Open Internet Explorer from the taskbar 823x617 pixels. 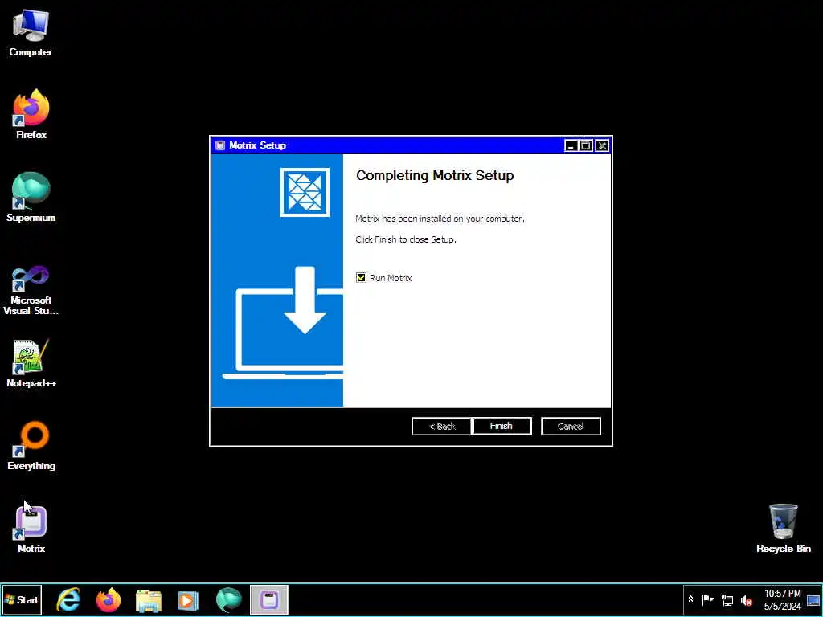coord(68,599)
